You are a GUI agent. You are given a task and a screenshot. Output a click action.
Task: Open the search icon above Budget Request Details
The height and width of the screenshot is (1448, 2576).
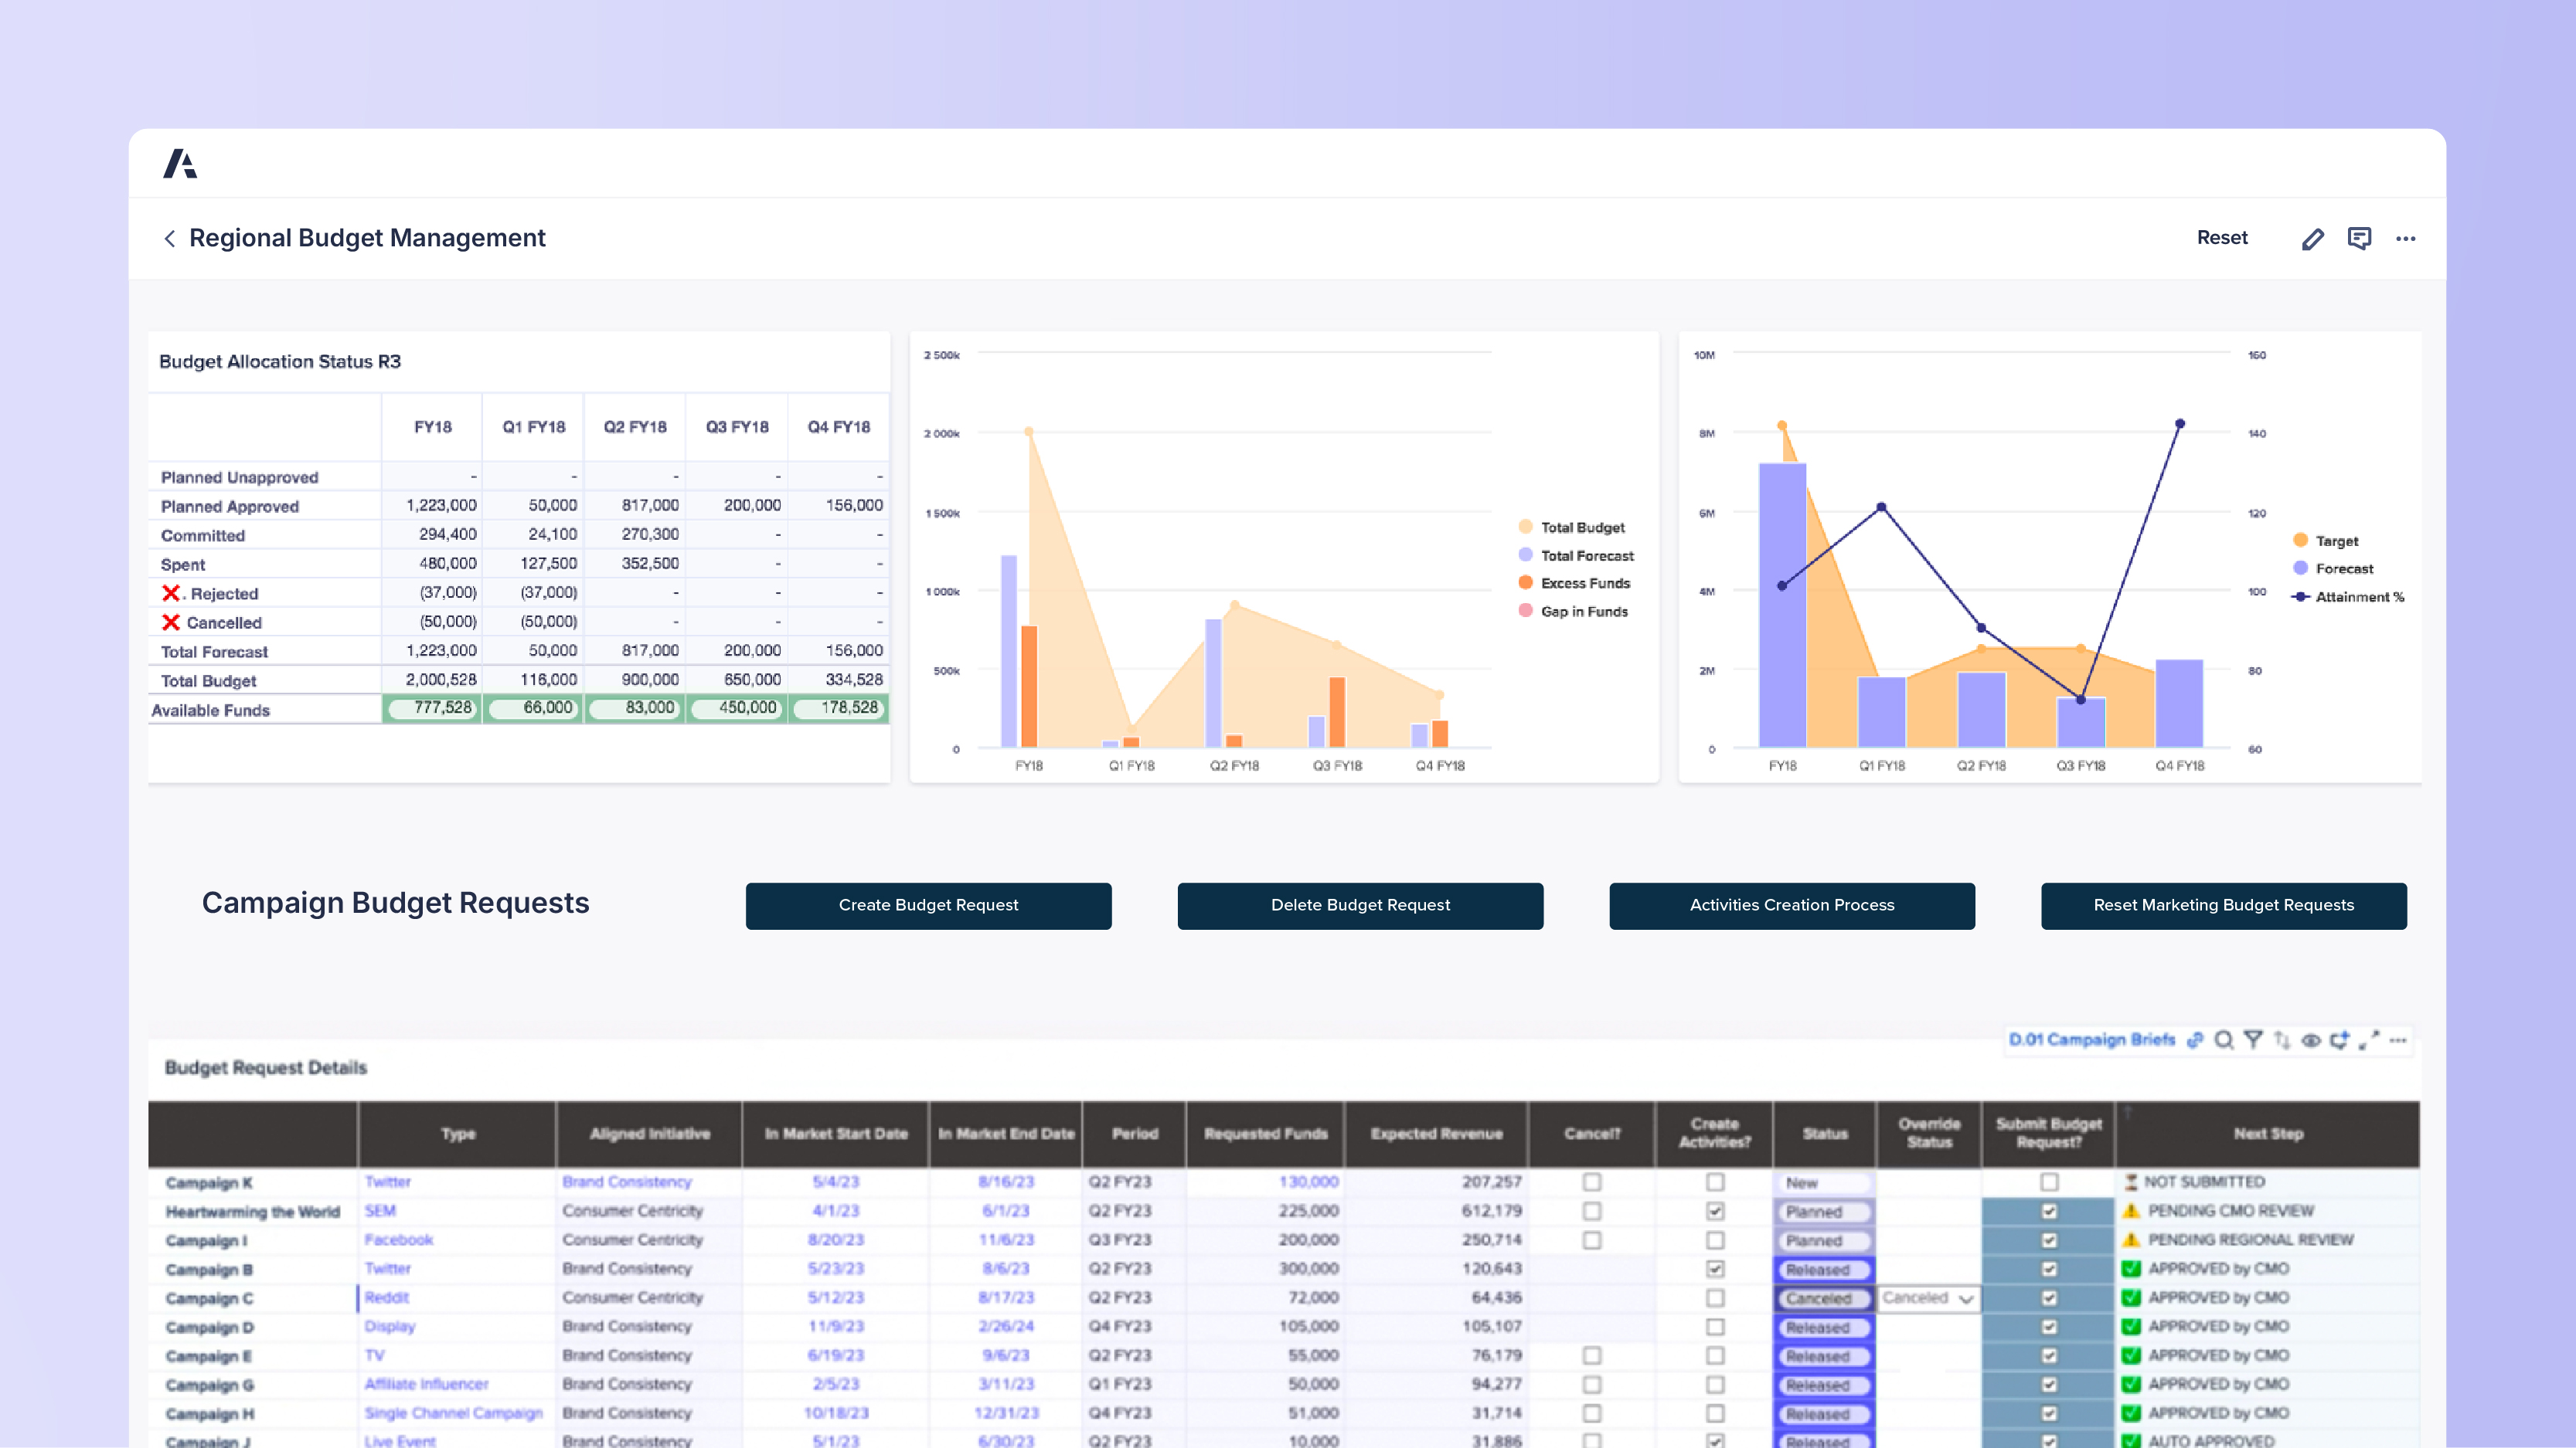(x=2224, y=1040)
